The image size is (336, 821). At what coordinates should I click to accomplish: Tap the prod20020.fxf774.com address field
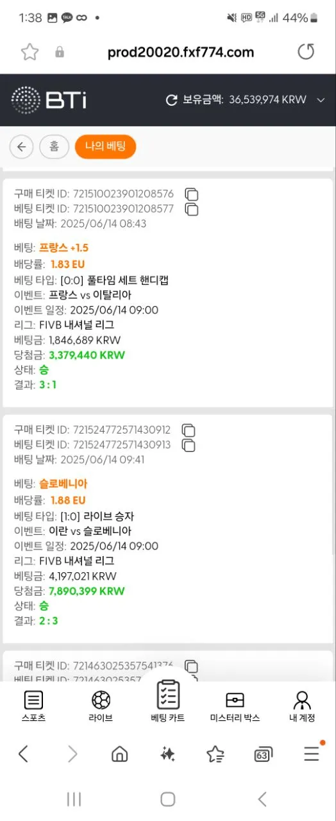click(181, 53)
